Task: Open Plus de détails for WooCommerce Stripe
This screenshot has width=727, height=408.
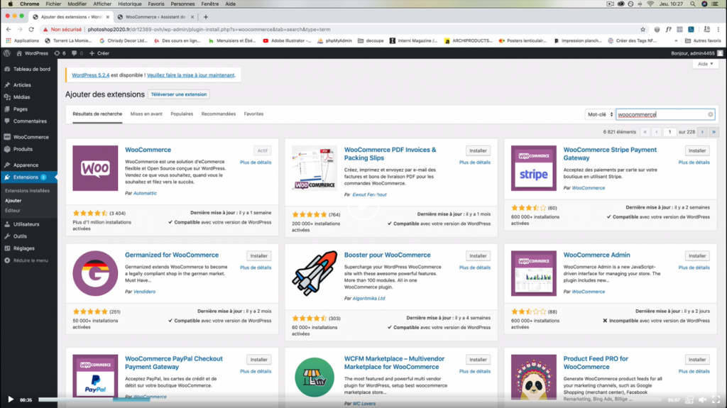Action: click(x=694, y=162)
